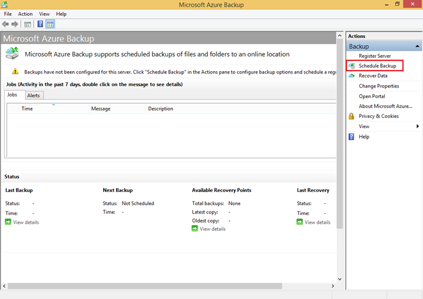Screen dimensions: 423x299
Task: Click the horizontal scrollbar thumb
Action: pos(145,286)
